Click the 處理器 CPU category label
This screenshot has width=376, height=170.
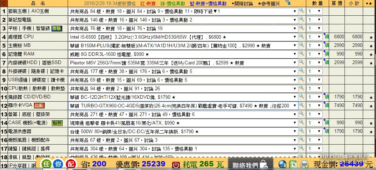click(x=21, y=37)
